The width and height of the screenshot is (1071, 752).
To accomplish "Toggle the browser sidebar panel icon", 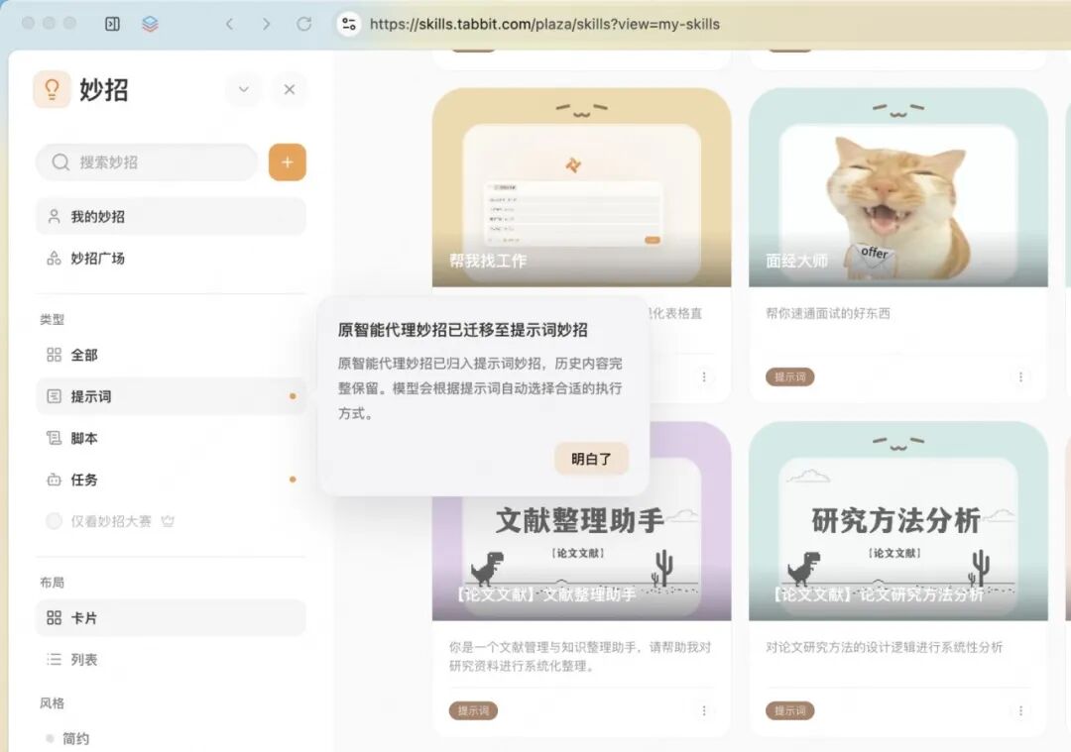I will click(x=113, y=24).
